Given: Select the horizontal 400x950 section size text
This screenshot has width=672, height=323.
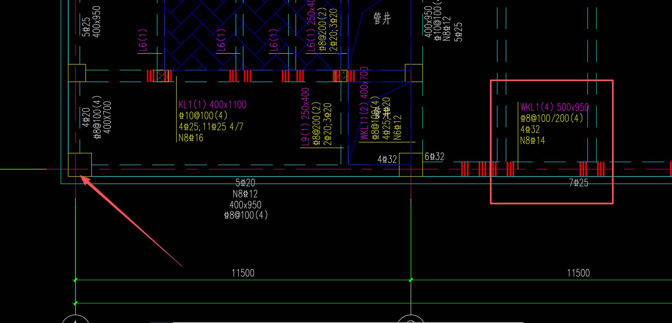Looking at the screenshot, I should pos(245,205).
